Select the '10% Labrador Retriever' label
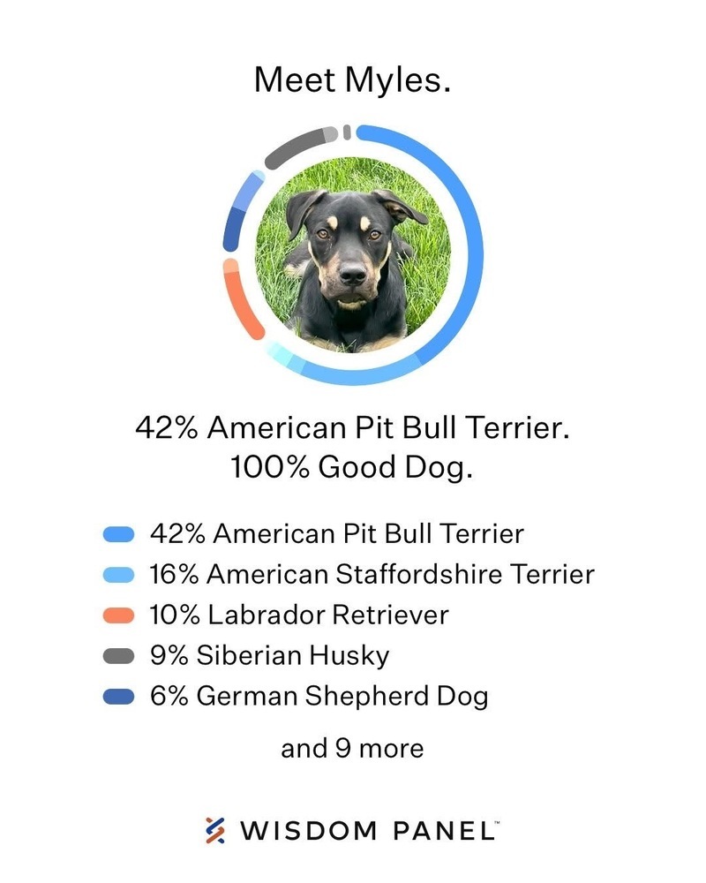This screenshot has width=706, height=883. pos(299,615)
